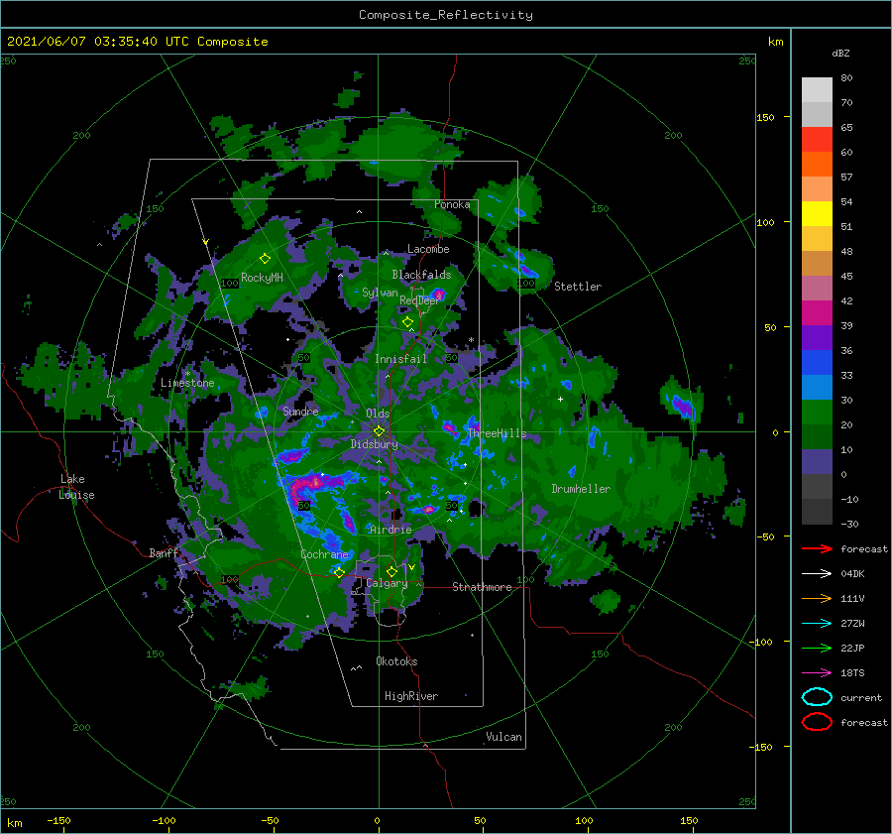Click the Stettler city label
Image resolution: width=892 pixels, height=834 pixels.
(x=578, y=287)
